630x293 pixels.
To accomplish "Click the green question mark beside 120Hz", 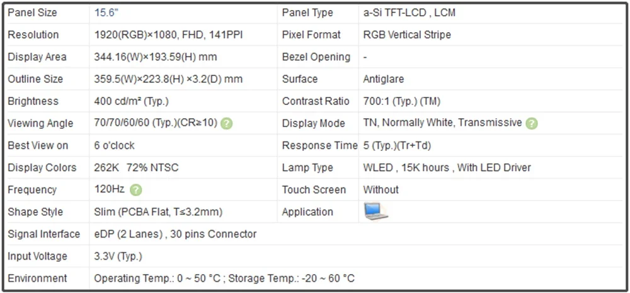I will [136, 190].
